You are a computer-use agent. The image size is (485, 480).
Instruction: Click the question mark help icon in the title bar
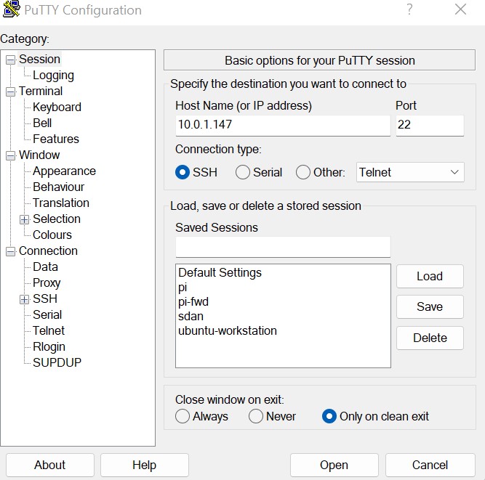[x=409, y=9]
